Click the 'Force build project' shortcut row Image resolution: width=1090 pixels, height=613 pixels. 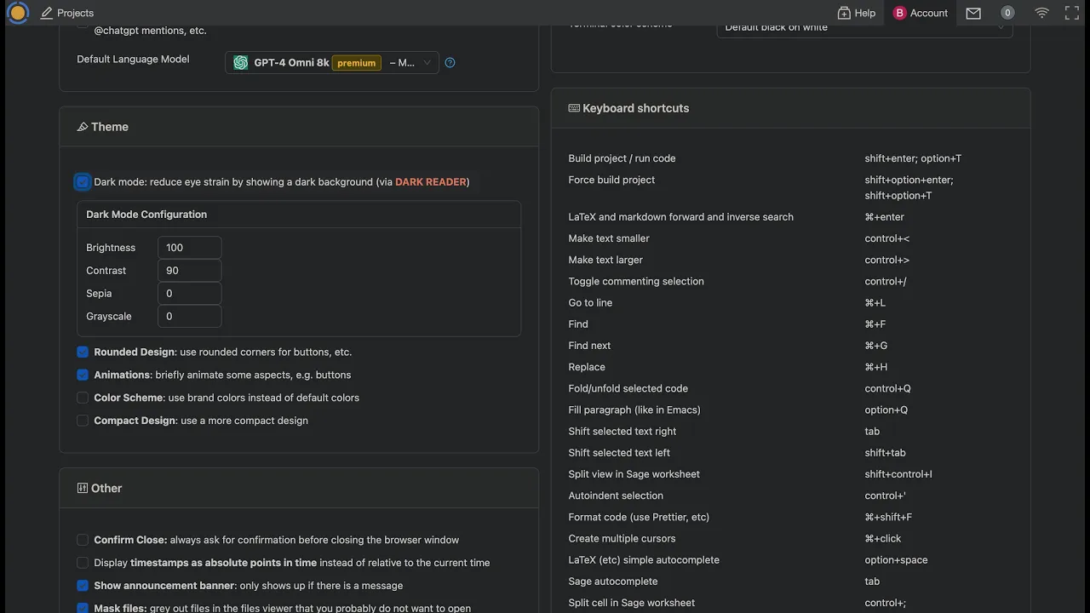pos(790,187)
